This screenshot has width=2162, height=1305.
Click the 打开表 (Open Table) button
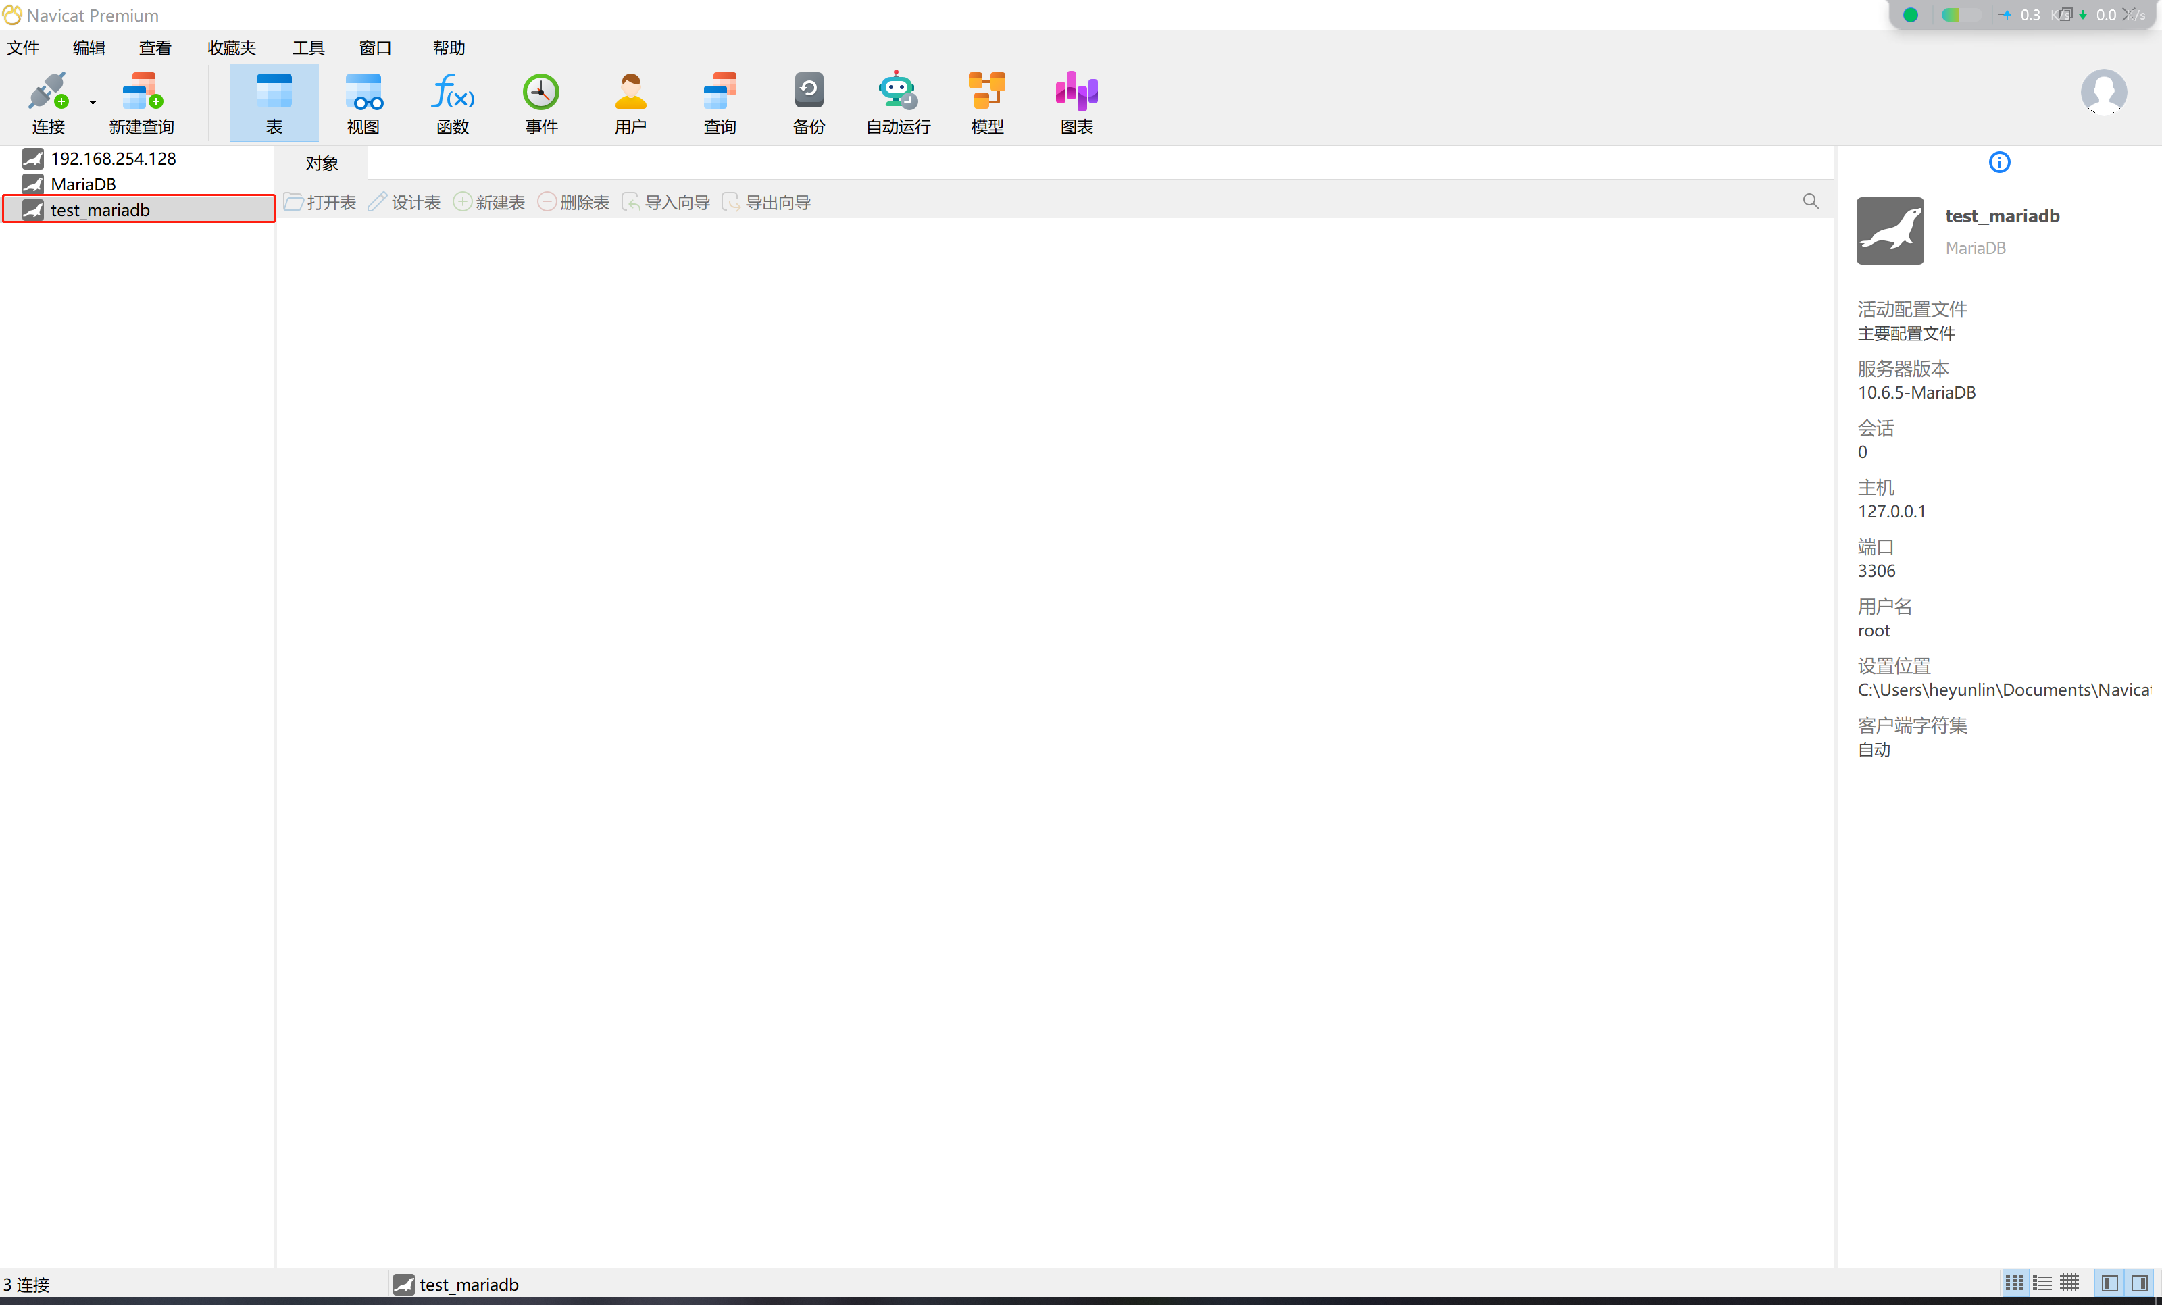[320, 203]
